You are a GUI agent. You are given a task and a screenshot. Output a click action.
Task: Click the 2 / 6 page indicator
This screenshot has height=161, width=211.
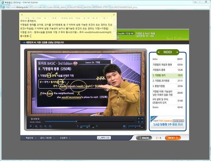click(159, 138)
